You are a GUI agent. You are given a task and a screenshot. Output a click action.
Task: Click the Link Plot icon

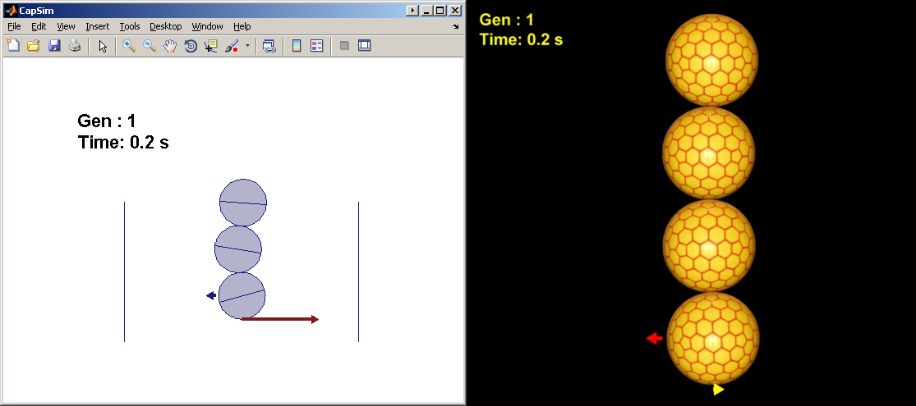pos(269,45)
